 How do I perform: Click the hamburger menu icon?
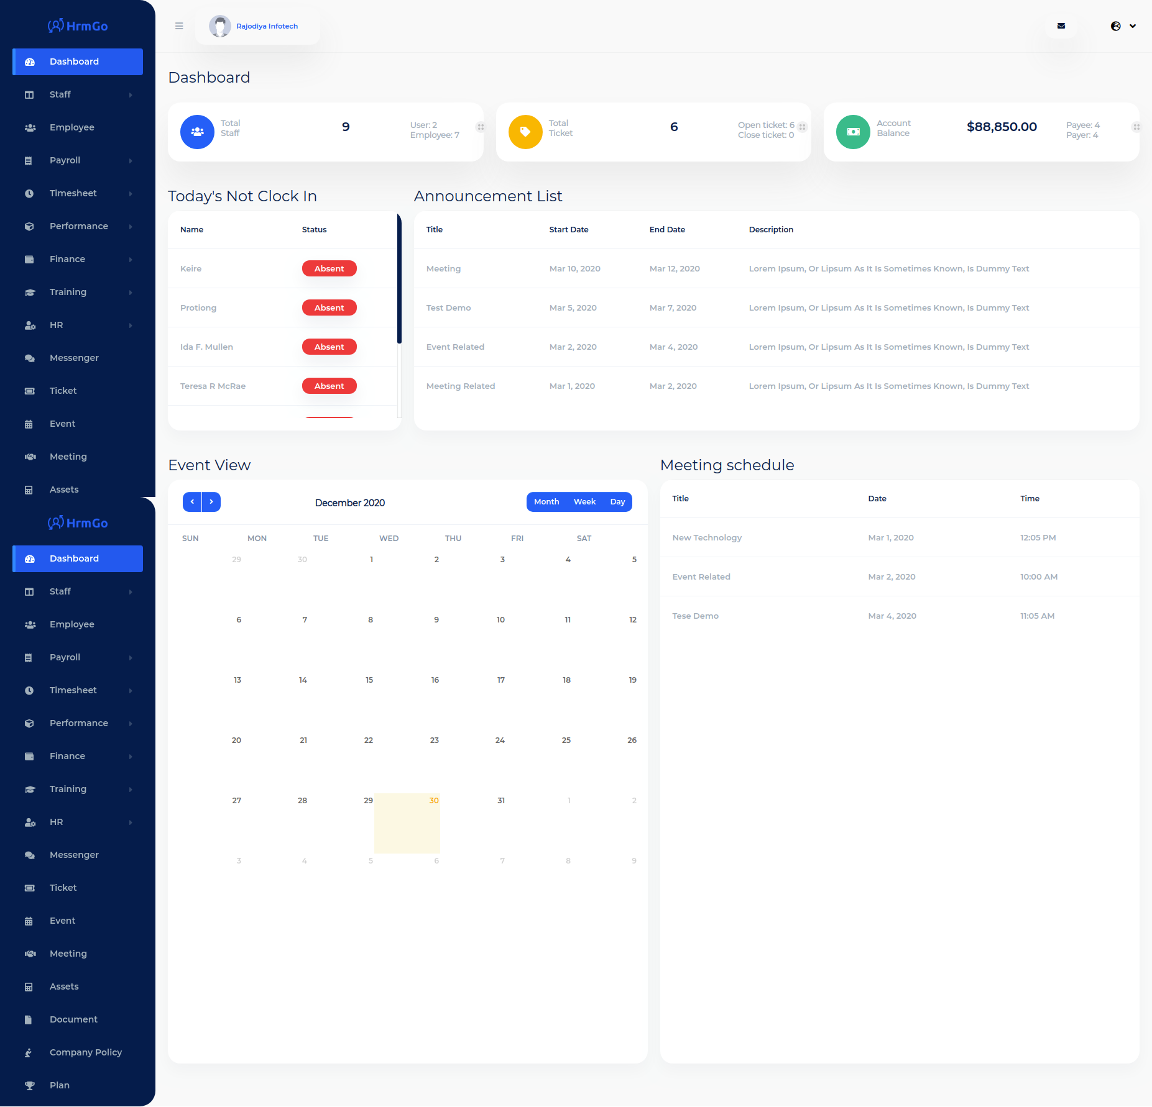click(179, 25)
